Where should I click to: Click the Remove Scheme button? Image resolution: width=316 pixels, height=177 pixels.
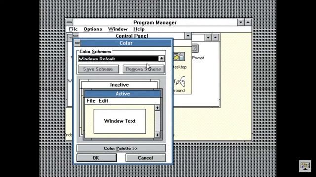click(x=144, y=69)
